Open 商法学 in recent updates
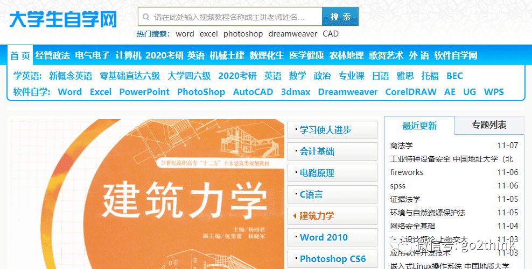The width and height of the screenshot is (532, 269). tap(401, 146)
